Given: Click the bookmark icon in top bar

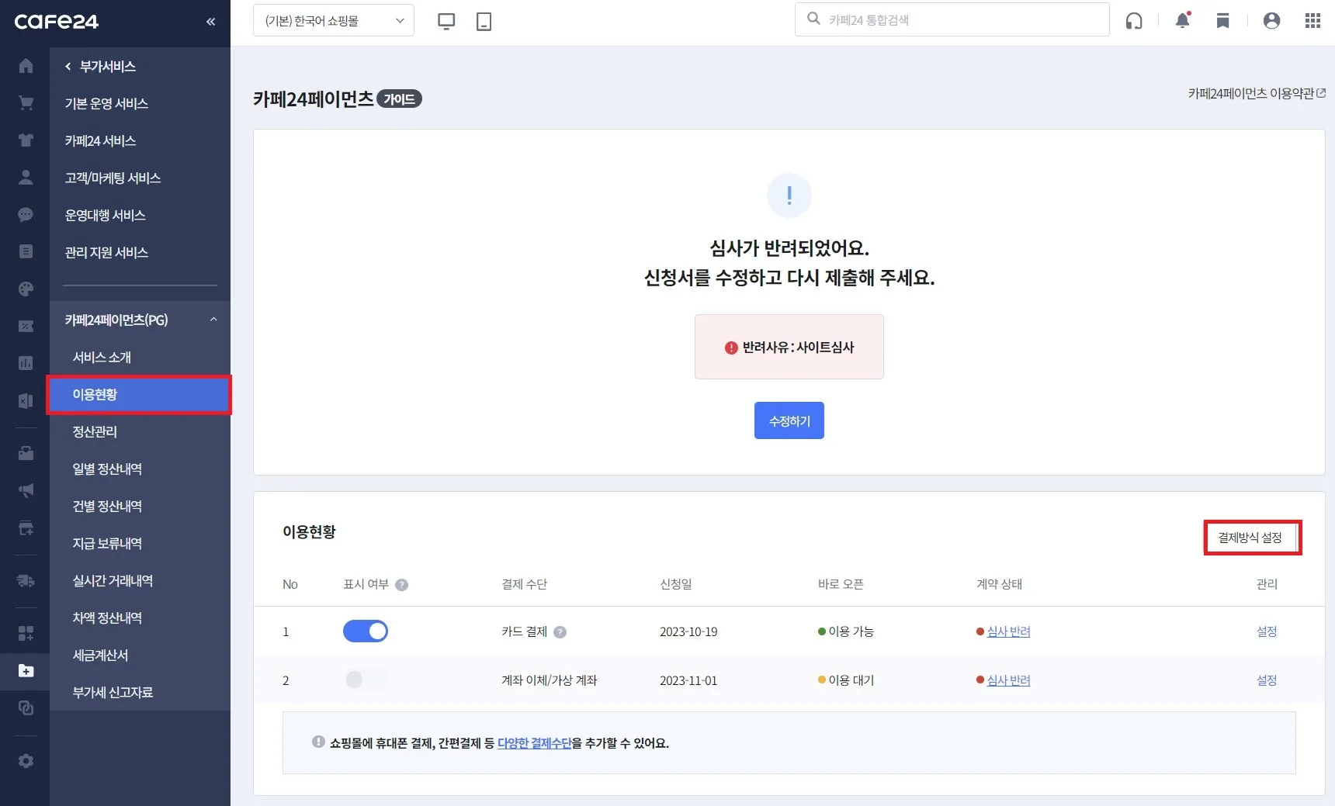Looking at the screenshot, I should [1222, 21].
